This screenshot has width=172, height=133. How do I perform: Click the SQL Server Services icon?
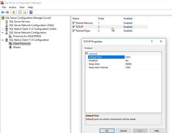pos(7,22)
